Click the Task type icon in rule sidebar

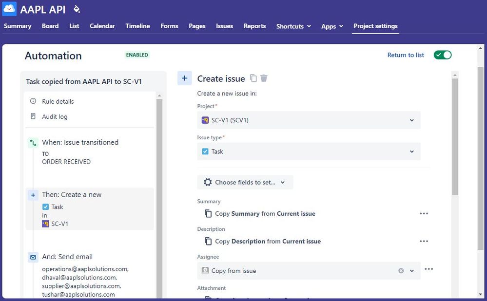46,207
